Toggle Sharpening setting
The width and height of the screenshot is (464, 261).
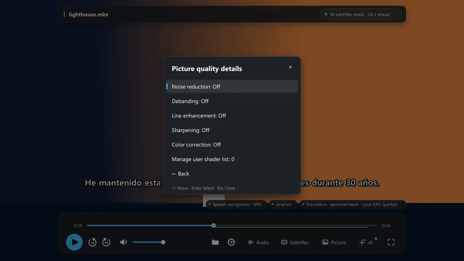point(232,130)
